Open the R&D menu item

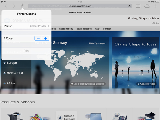click(x=97, y=29)
